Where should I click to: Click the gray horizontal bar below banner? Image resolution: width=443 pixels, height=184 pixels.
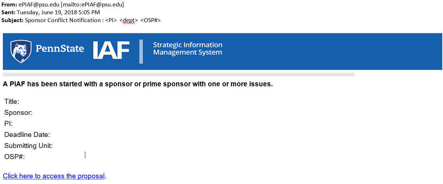178,75
